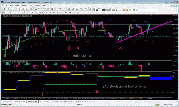Image resolution: width=179 pixels, height=107 pixels.
Task: Click the Profiles icon
Action: click(x=9, y=9)
